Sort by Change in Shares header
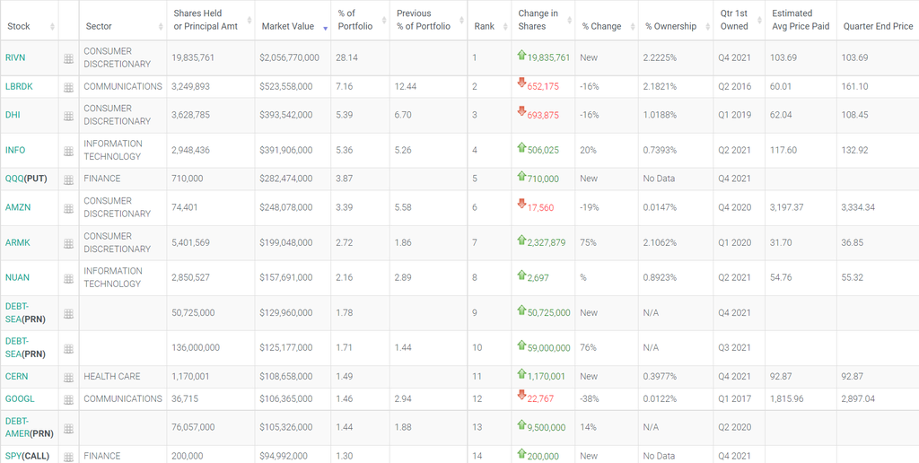This screenshot has height=463, width=919. point(543,20)
